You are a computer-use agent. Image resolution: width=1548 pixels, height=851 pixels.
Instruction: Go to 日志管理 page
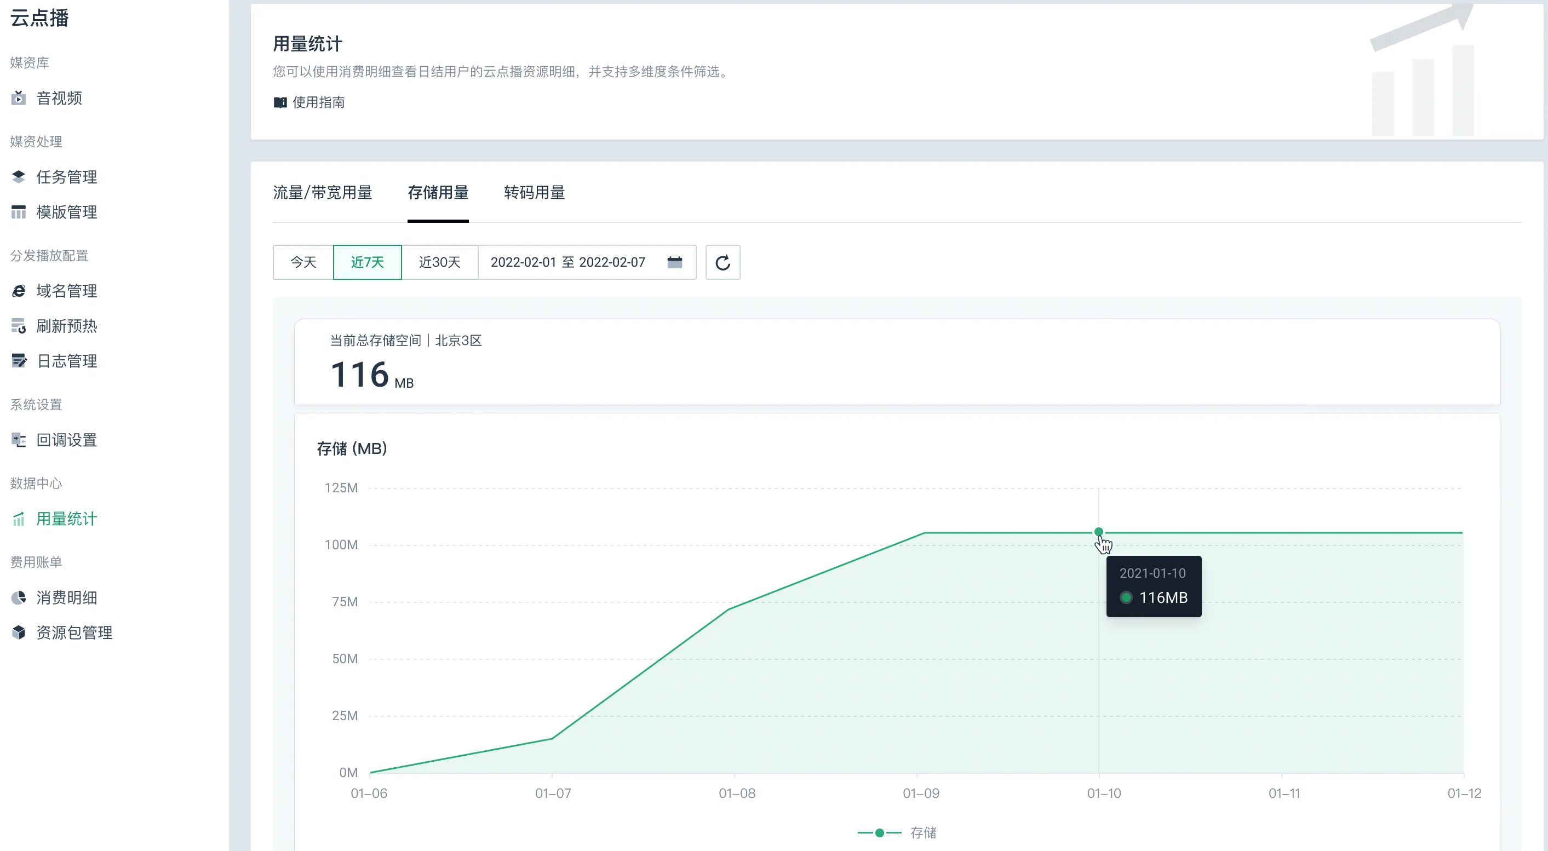coord(67,361)
